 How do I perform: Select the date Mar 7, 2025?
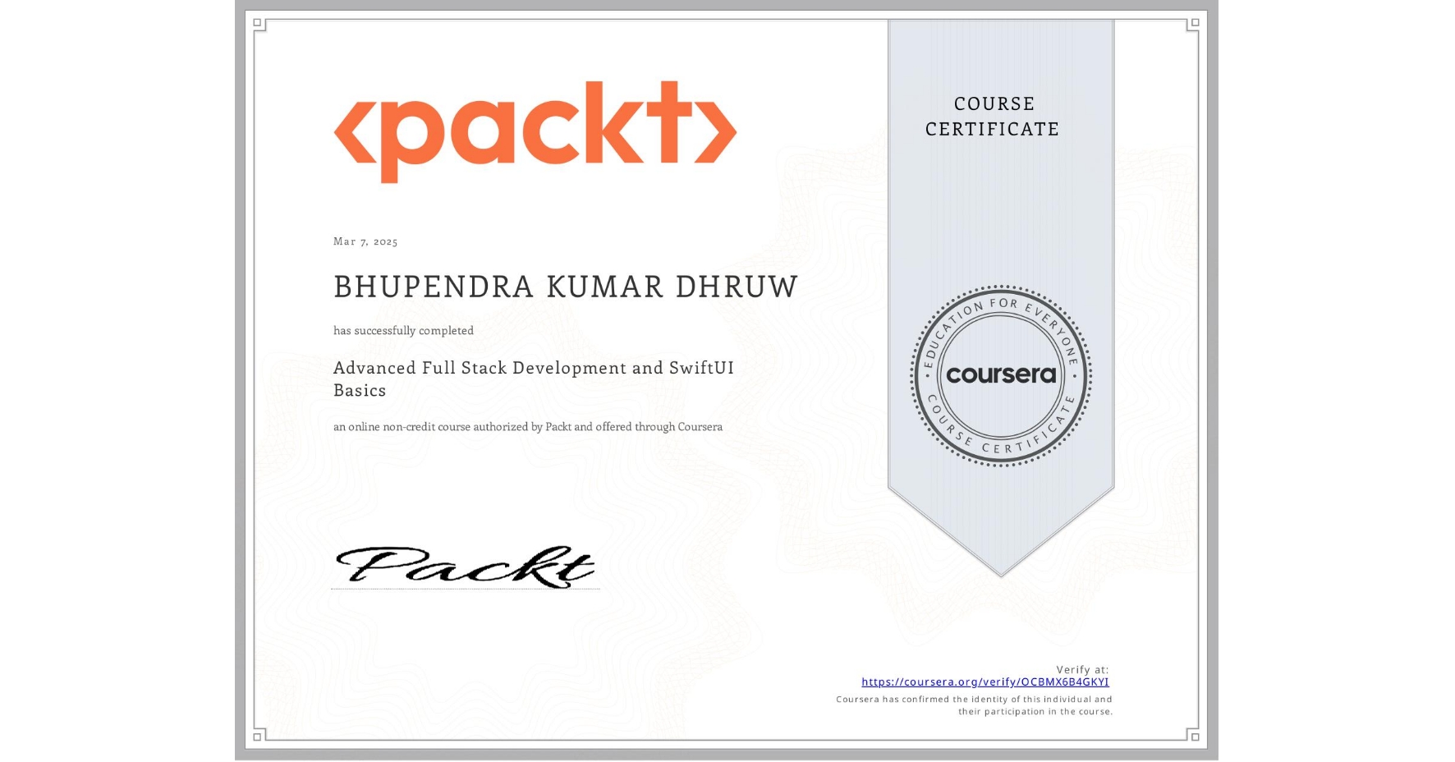pos(365,241)
